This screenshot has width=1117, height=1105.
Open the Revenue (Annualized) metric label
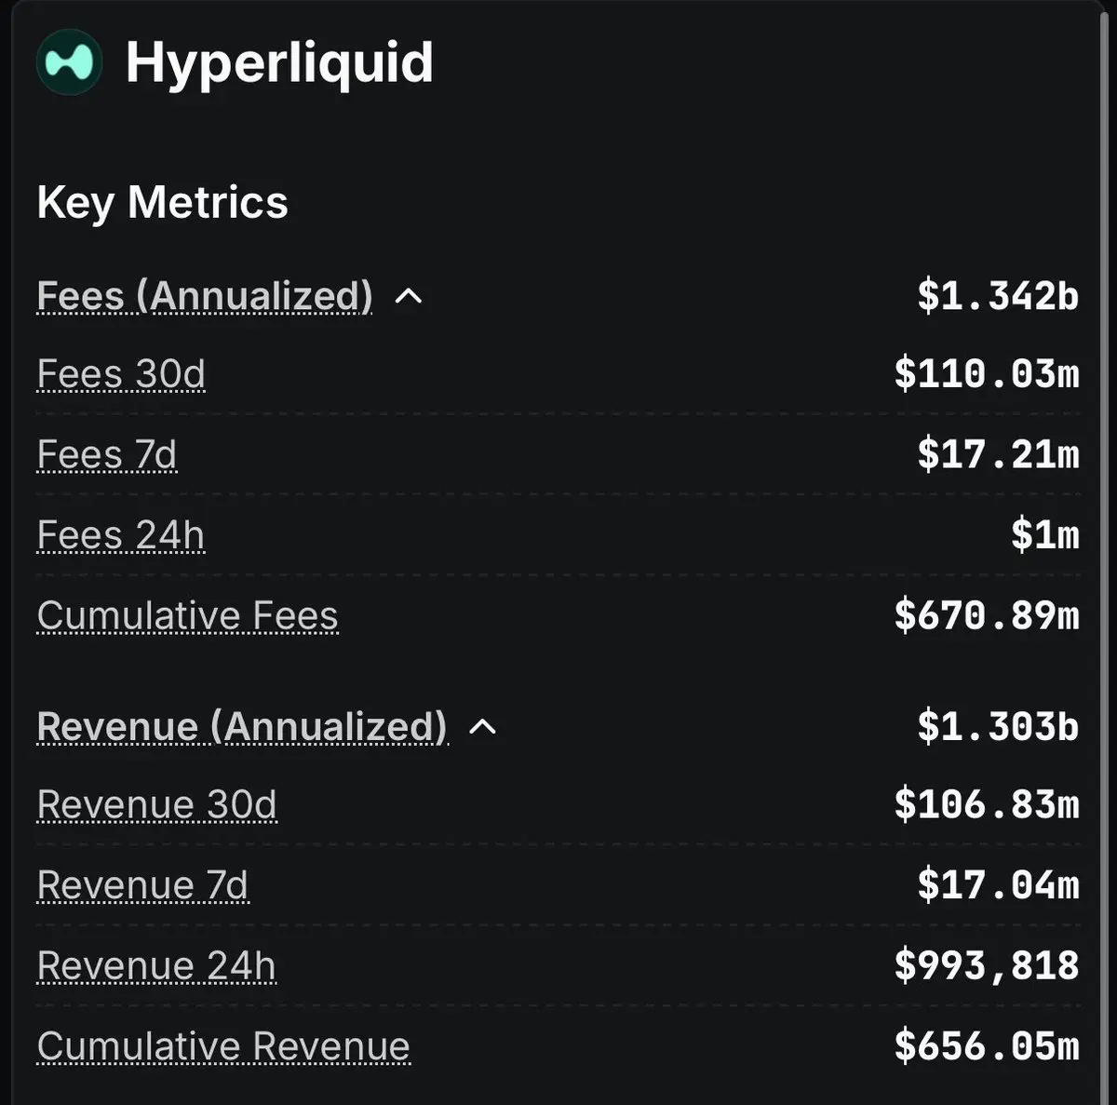(242, 727)
